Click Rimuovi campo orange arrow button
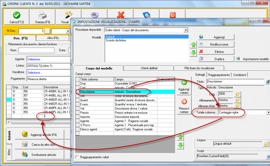 pyautogui.click(x=184, y=105)
